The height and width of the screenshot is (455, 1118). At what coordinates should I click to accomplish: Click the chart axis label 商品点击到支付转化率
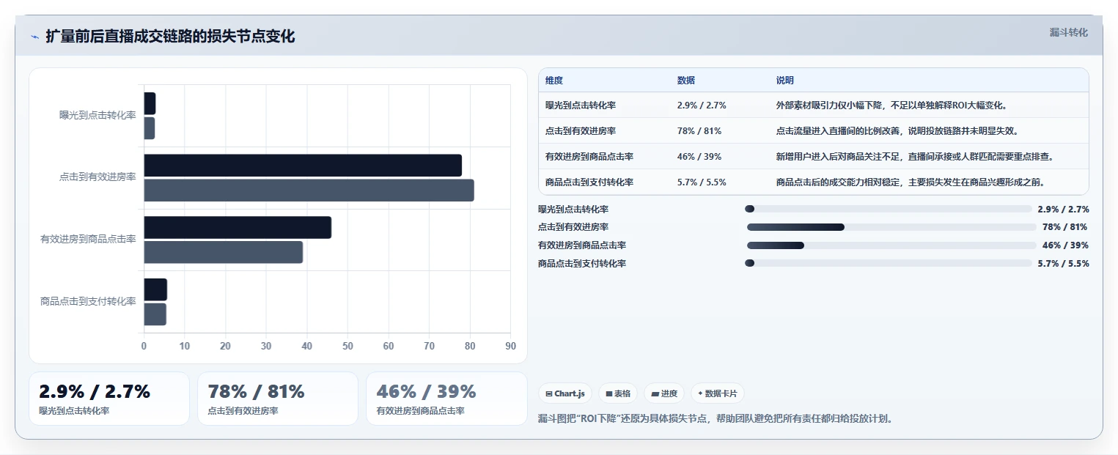pyautogui.click(x=88, y=302)
